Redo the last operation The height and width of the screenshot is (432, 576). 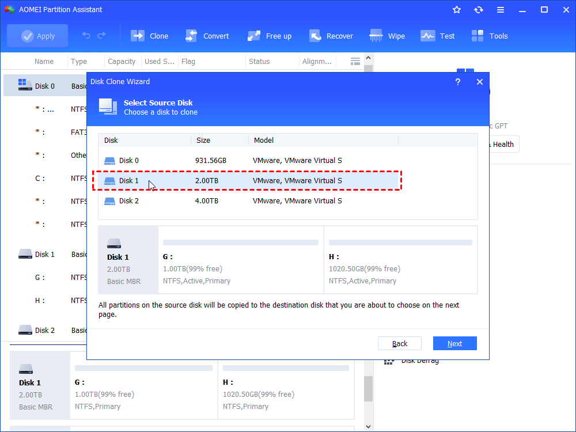[x=101, y=36]
